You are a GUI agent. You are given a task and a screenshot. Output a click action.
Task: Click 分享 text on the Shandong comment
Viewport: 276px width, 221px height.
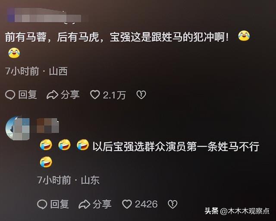tap(102, 204)
